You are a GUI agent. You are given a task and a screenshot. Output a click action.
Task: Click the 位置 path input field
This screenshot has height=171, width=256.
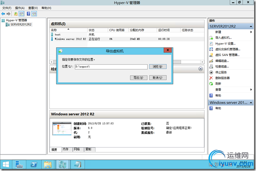point(111,67)
